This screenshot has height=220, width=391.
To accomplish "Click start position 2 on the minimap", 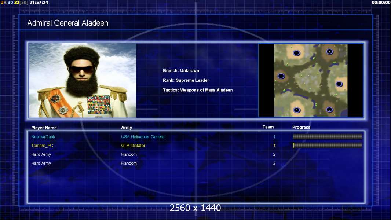I will pyautogui.click(x=329, y=110).
